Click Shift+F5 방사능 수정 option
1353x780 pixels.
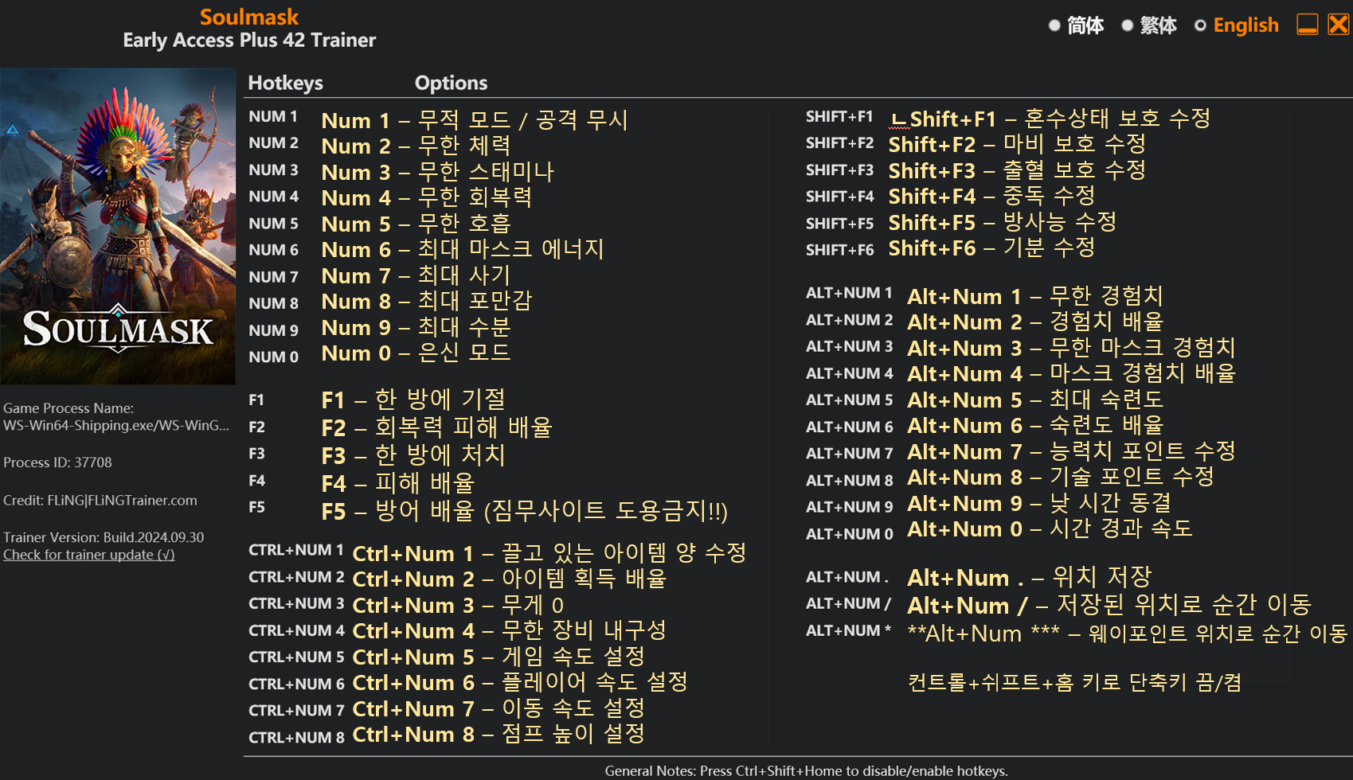click(x=1003, y=222)
